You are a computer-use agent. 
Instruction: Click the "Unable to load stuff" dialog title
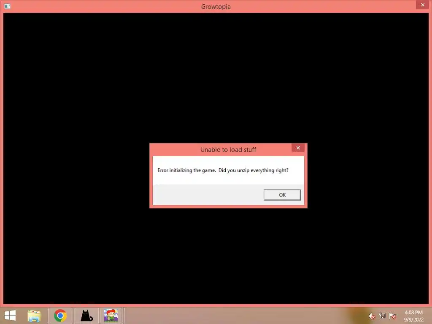(228, 150)
